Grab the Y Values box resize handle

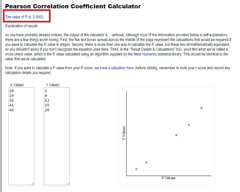tap(68, 183)
